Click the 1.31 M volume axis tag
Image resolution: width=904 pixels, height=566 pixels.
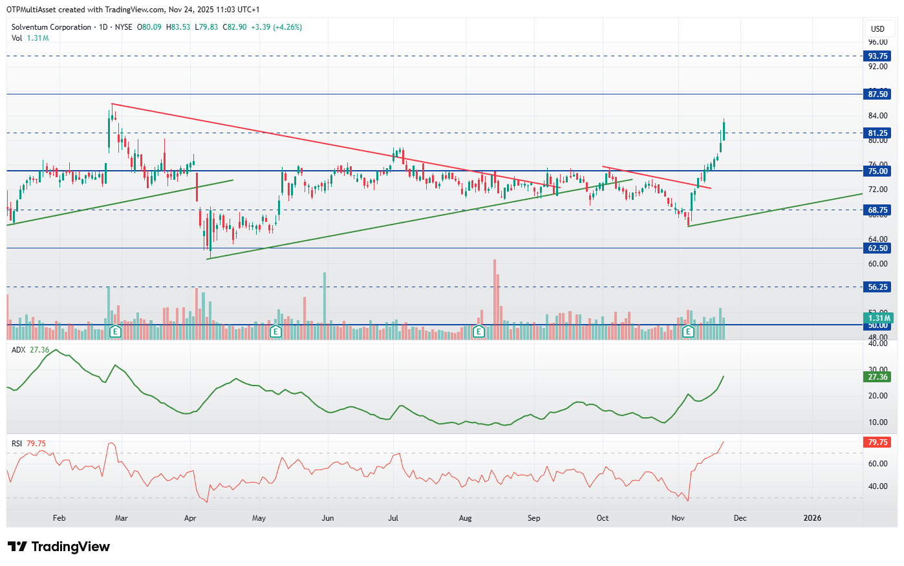point(879,318)
